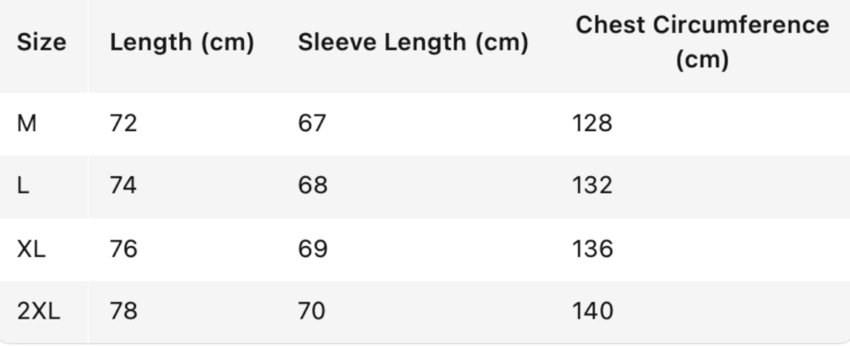Viewport: 850px width, 346px height.
Task: Select length value 78 in the 2XL row
Action: tap(123, 312)
